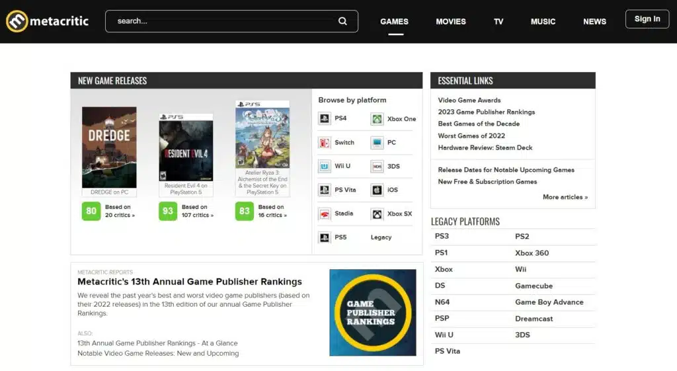The image size is (677, 371).
Task: Select PS3 legacy platform
Action: 442,236
